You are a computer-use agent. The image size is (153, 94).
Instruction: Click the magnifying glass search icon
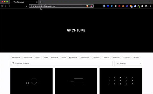(x=13, y=63)
